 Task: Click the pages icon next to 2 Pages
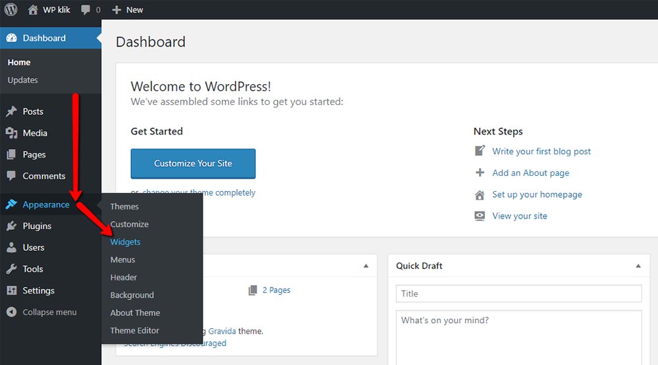pos(253,290)
